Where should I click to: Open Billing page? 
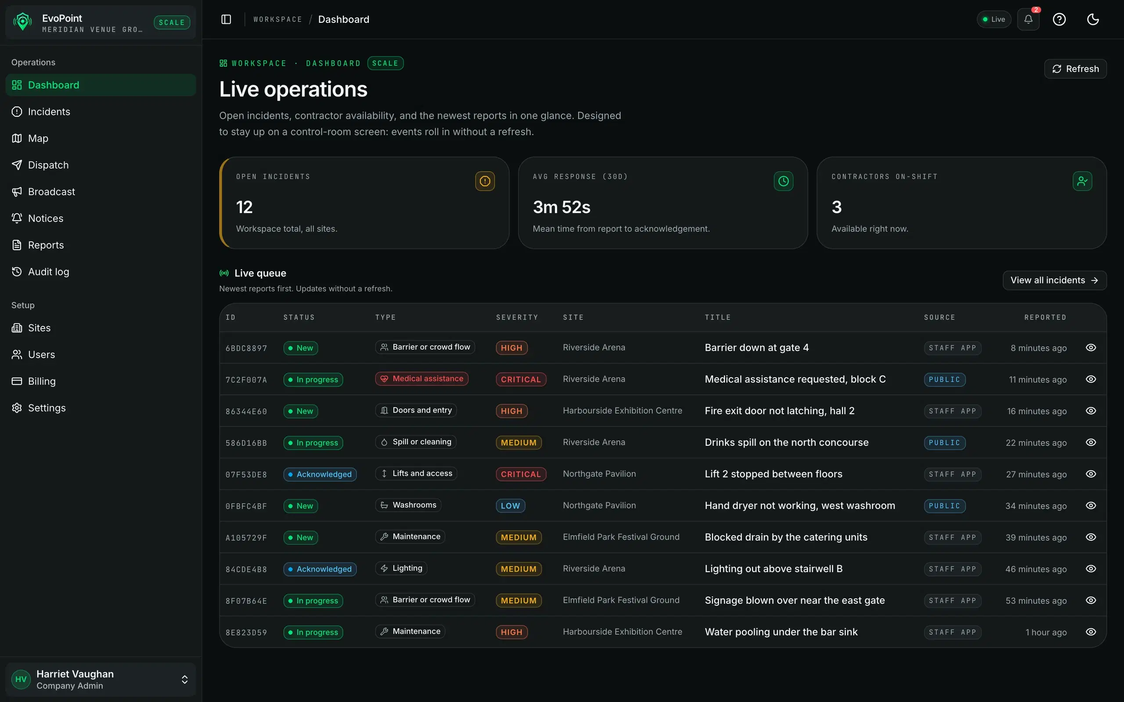[x=101, y=381]
